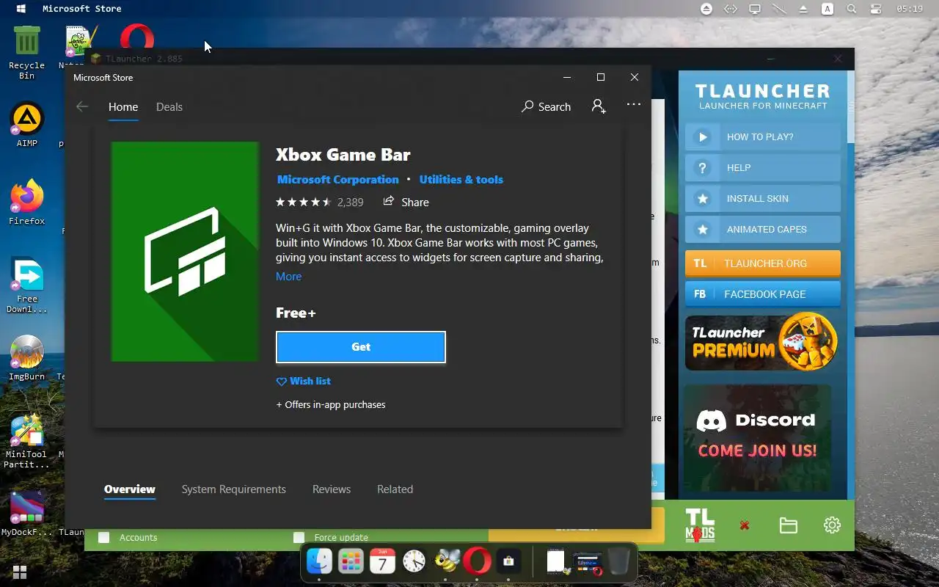Click INSTALL SKIN in TLauncher

click(763, 198)
